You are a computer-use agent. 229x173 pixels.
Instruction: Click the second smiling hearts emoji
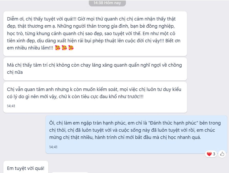64,48
